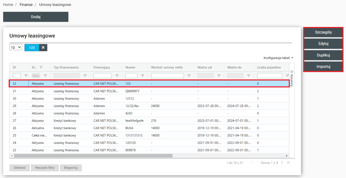Go to next page arrow
346x178 pixels.
[x=282, y=163]
